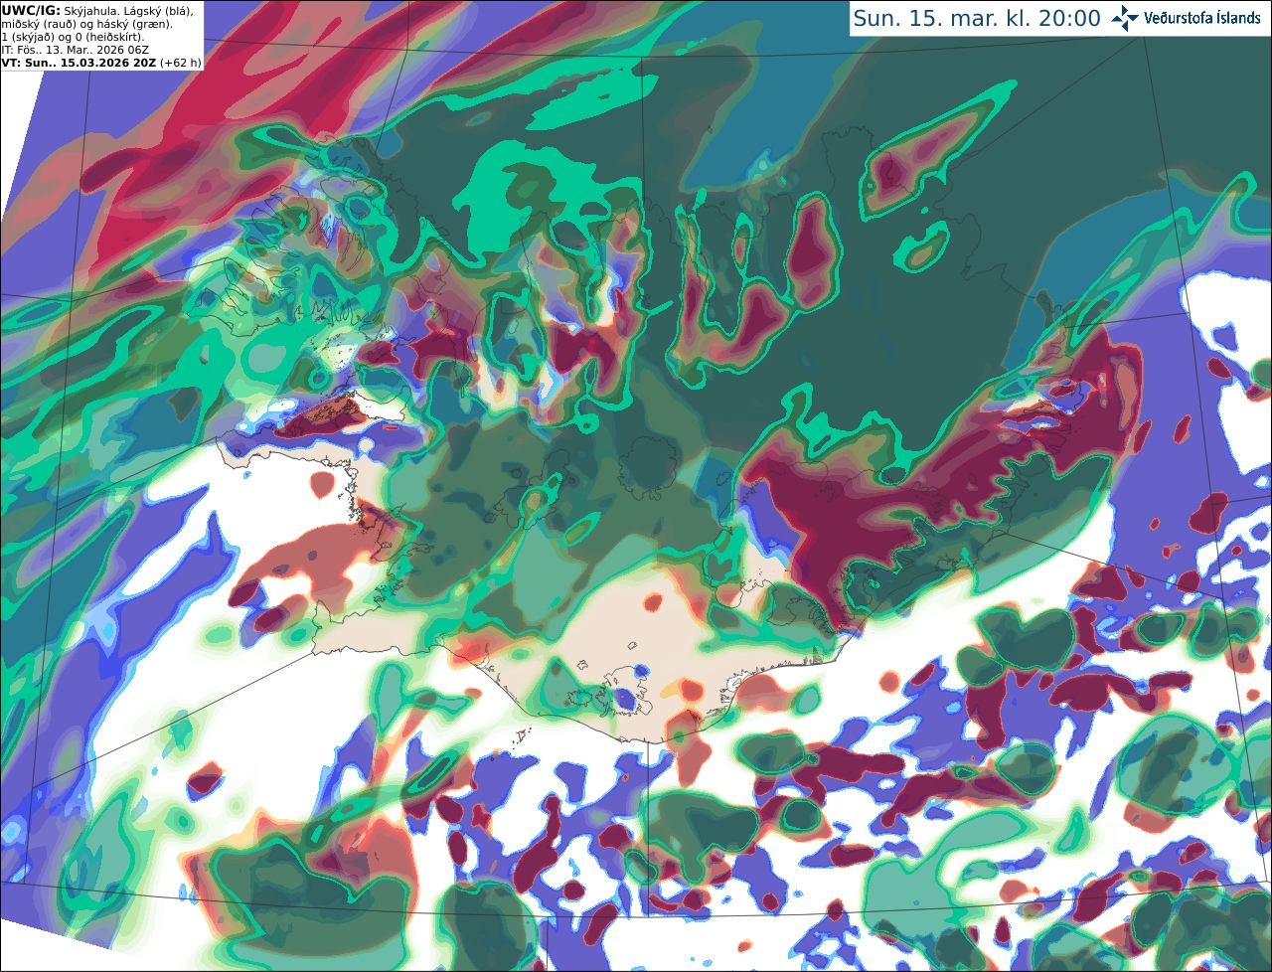Click the 'UWC/IG: Skýjahula' legend title line
This screenshot has height=972, width=1272.
(x=97, y=10)
